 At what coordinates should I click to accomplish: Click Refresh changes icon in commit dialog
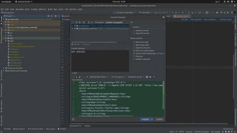[x=80, y=22]
